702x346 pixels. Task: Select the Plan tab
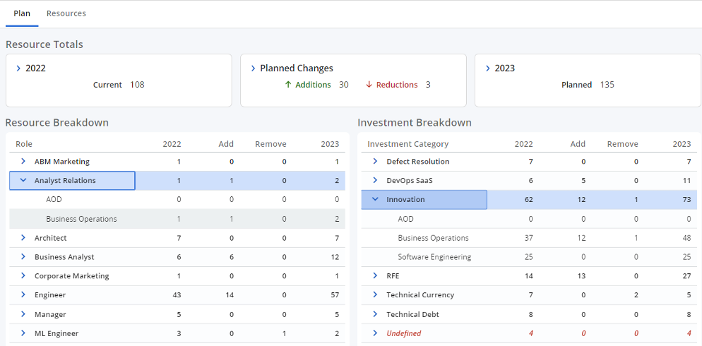tap(22, 13)
